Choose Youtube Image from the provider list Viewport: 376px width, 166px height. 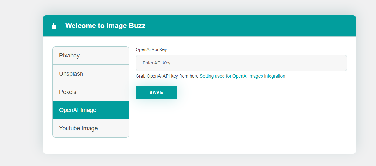point(91,128)
